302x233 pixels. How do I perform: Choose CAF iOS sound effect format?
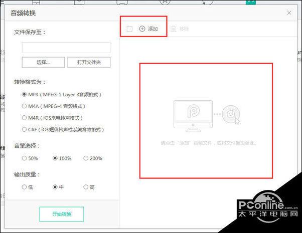click(x=24, y=129)
